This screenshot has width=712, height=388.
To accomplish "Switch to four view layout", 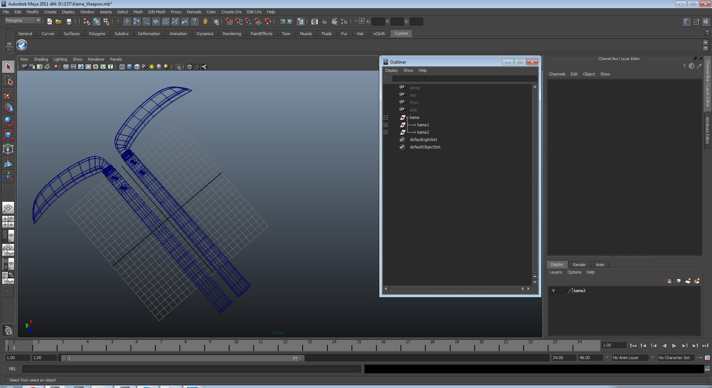I will [8, 221].
